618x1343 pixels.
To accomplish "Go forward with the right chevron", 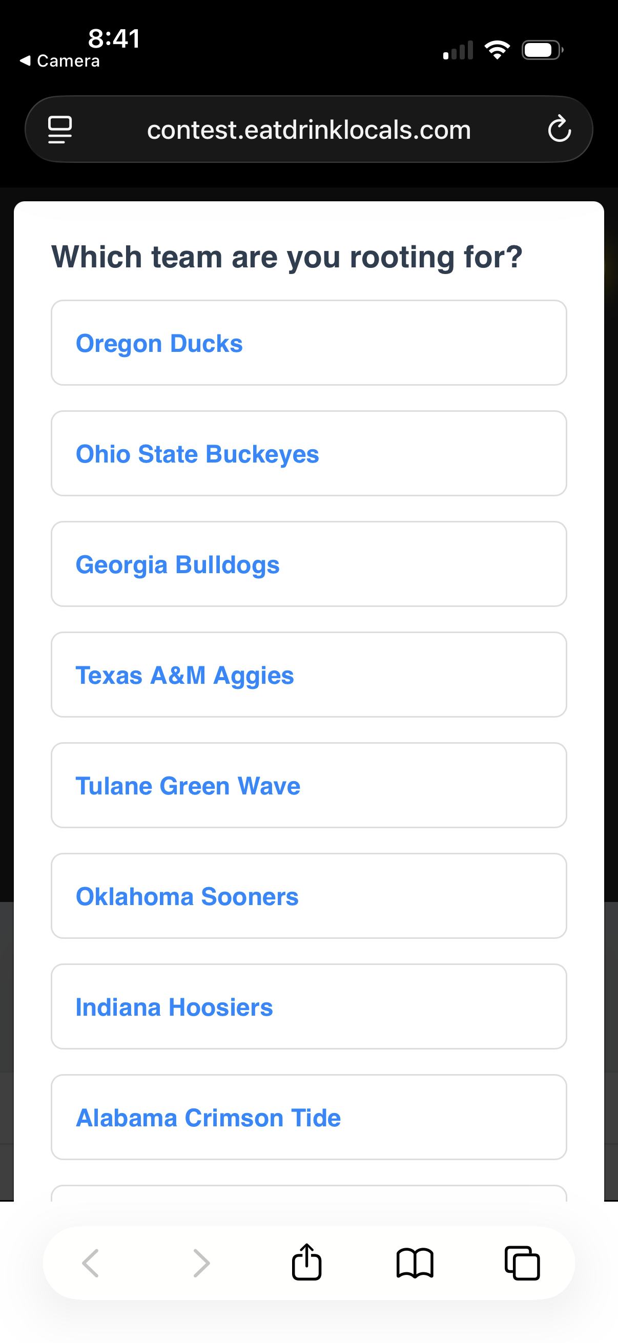I will pyautogui.click(x=201, y=1263).
